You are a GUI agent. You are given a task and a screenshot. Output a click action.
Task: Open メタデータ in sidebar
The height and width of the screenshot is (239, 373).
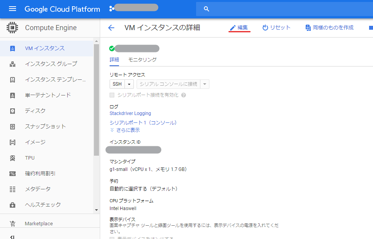tap(47, 189)
